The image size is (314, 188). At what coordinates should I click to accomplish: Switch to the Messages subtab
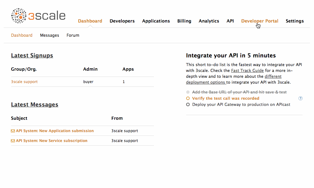click(x=50, y=36)
